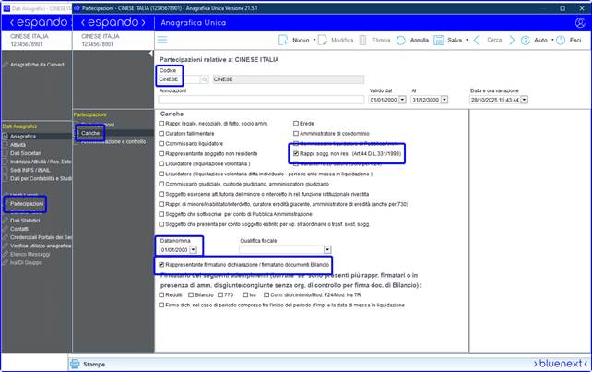Click the Esci button label

575,40
